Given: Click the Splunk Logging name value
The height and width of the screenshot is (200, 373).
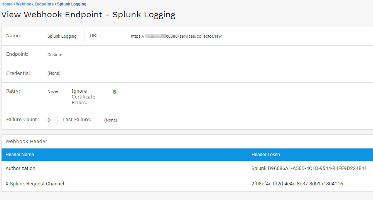Looking at the screenshot, I should pyautogui.click(x=62, y=36).
